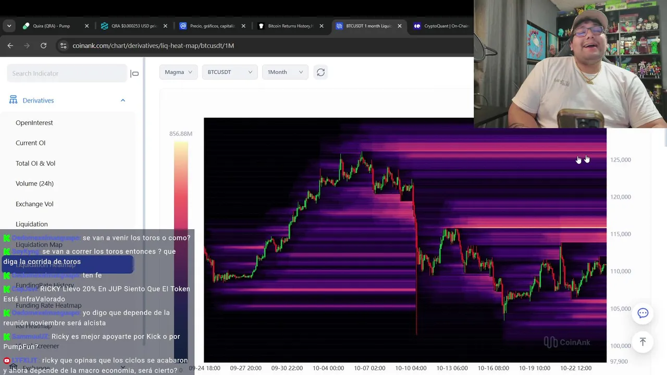Image resolution: width=667 pixels, height=375 pixels.
Task: Reload the coinank page
Action: click(44, 46)
